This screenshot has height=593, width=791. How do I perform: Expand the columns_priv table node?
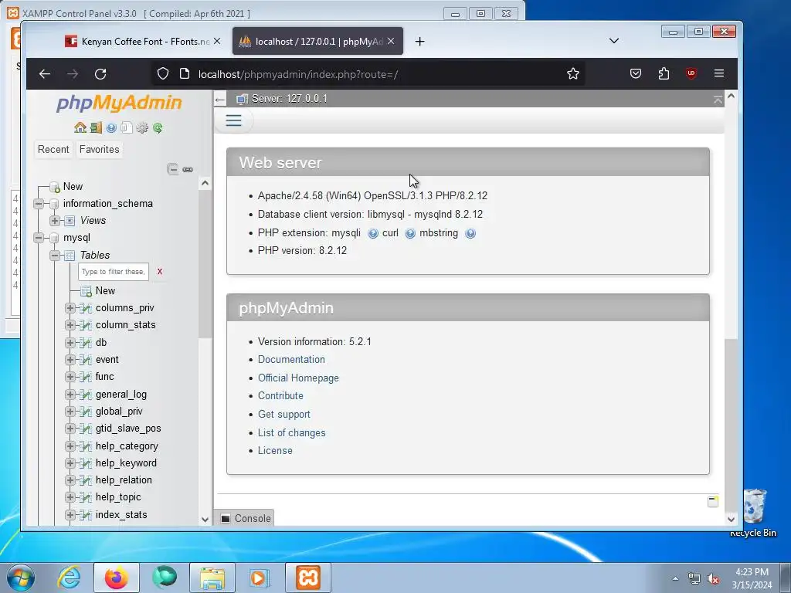[70, 308]
